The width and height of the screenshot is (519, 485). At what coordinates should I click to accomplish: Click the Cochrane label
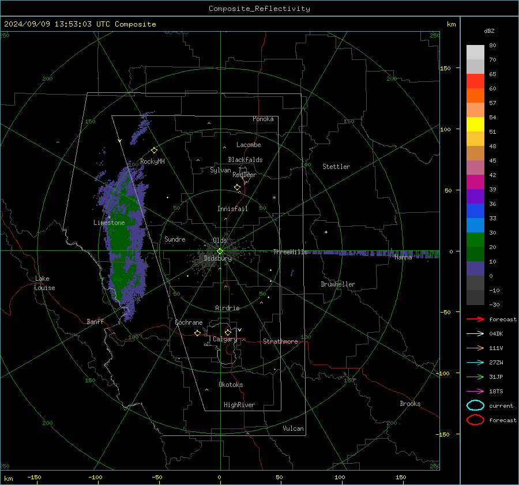[x=189, y=322]
